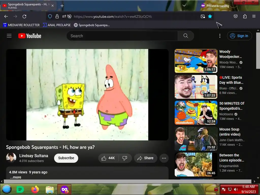Open File Explorer folder on taskbar

coord(50,189)
